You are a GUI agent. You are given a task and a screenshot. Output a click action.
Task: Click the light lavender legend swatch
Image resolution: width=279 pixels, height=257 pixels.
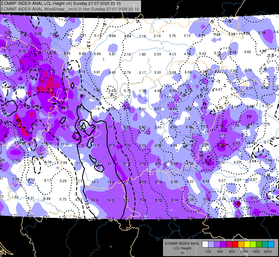click(x=211, y=244)
